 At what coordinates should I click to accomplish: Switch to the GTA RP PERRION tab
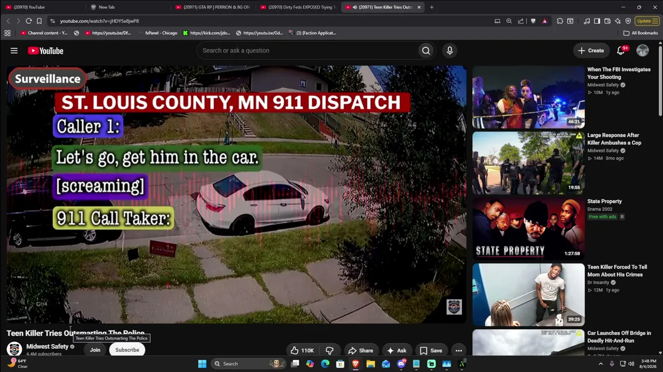(212, 7)
